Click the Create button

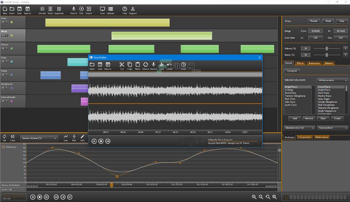[x=337, y=119]
